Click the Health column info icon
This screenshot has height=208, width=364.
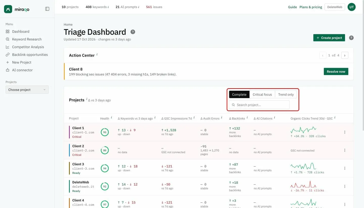[111, 118]
